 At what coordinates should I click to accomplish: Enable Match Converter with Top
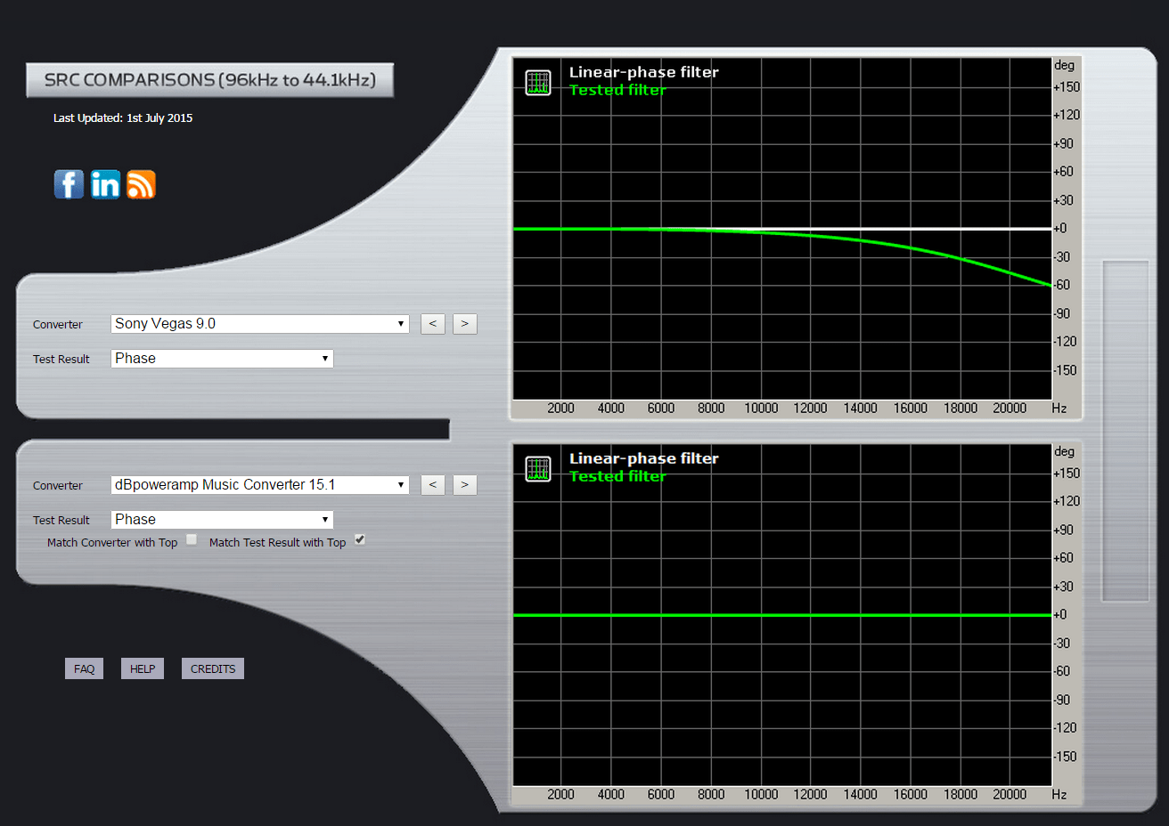[191, 539]
